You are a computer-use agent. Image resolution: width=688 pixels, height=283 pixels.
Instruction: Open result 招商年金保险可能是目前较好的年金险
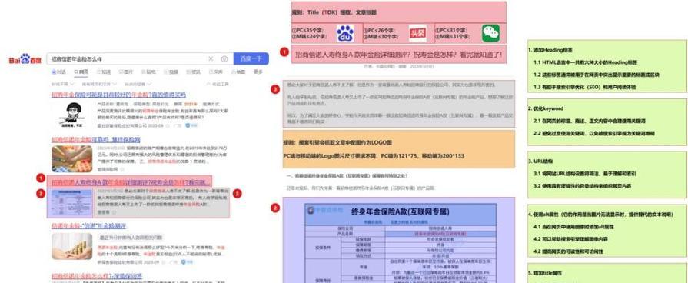[x=118, y=95]
